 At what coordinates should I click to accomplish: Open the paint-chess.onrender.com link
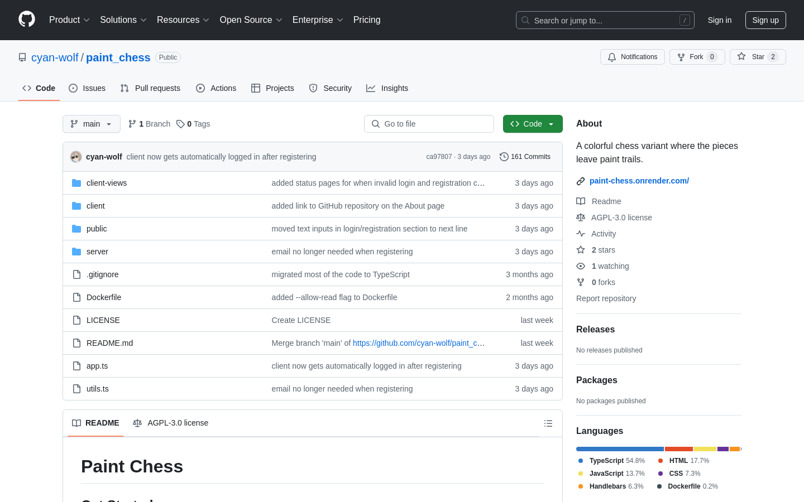639,181
